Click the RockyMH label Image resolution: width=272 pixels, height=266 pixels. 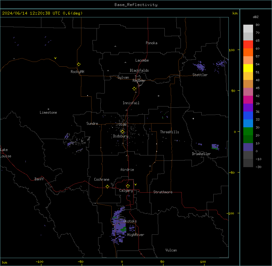77,71
